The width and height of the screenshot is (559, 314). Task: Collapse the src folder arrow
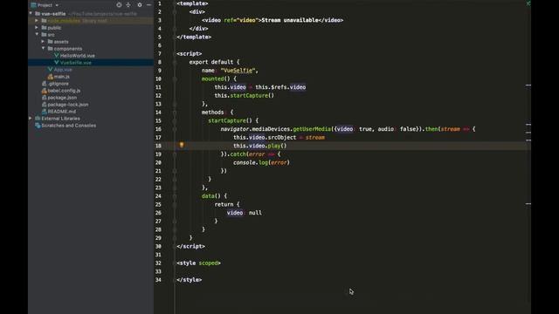click(x=37, y=35)
